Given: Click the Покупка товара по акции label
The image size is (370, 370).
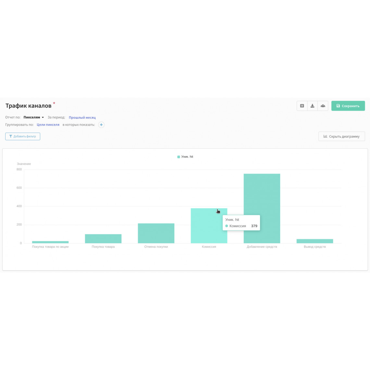Looking at the screenshot, I should point(50,247).
